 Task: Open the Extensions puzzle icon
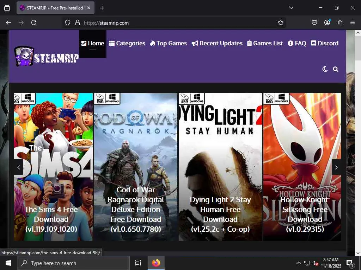click(x=340, y=22)
